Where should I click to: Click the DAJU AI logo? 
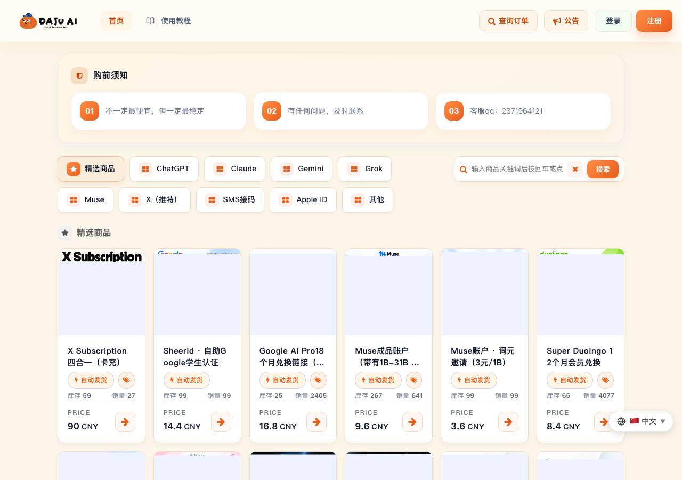[x=48, y=21]
